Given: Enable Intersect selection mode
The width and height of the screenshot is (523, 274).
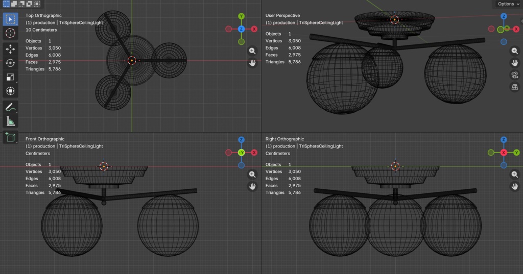Looking at the screenshot, I should pyautogui.click(x=37, y=4).
